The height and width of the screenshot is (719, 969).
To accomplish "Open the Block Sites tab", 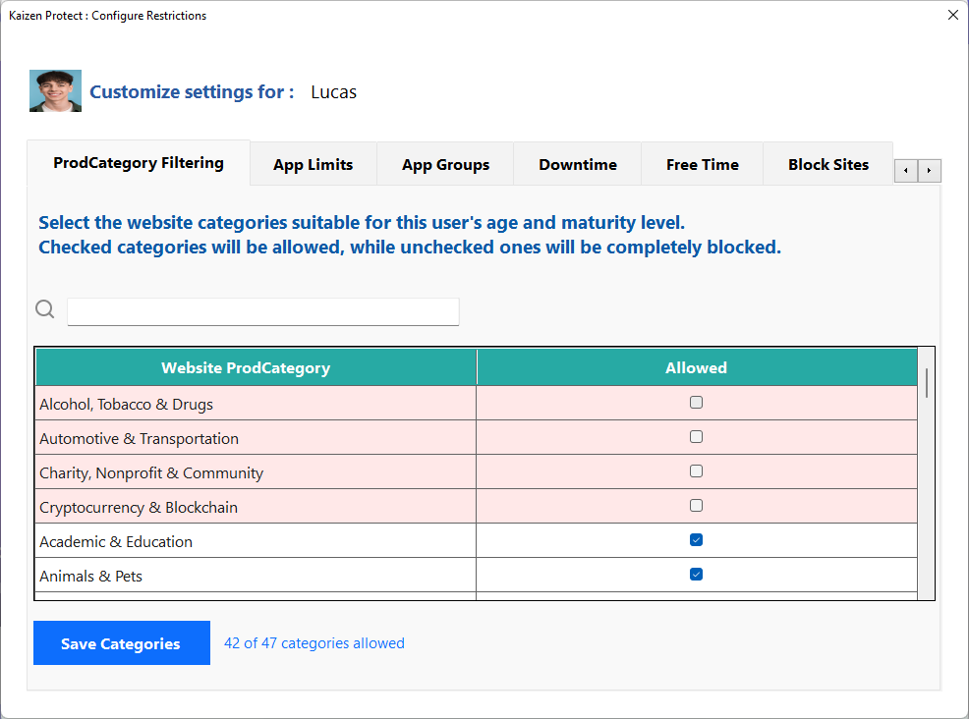I will pos(828,164).
